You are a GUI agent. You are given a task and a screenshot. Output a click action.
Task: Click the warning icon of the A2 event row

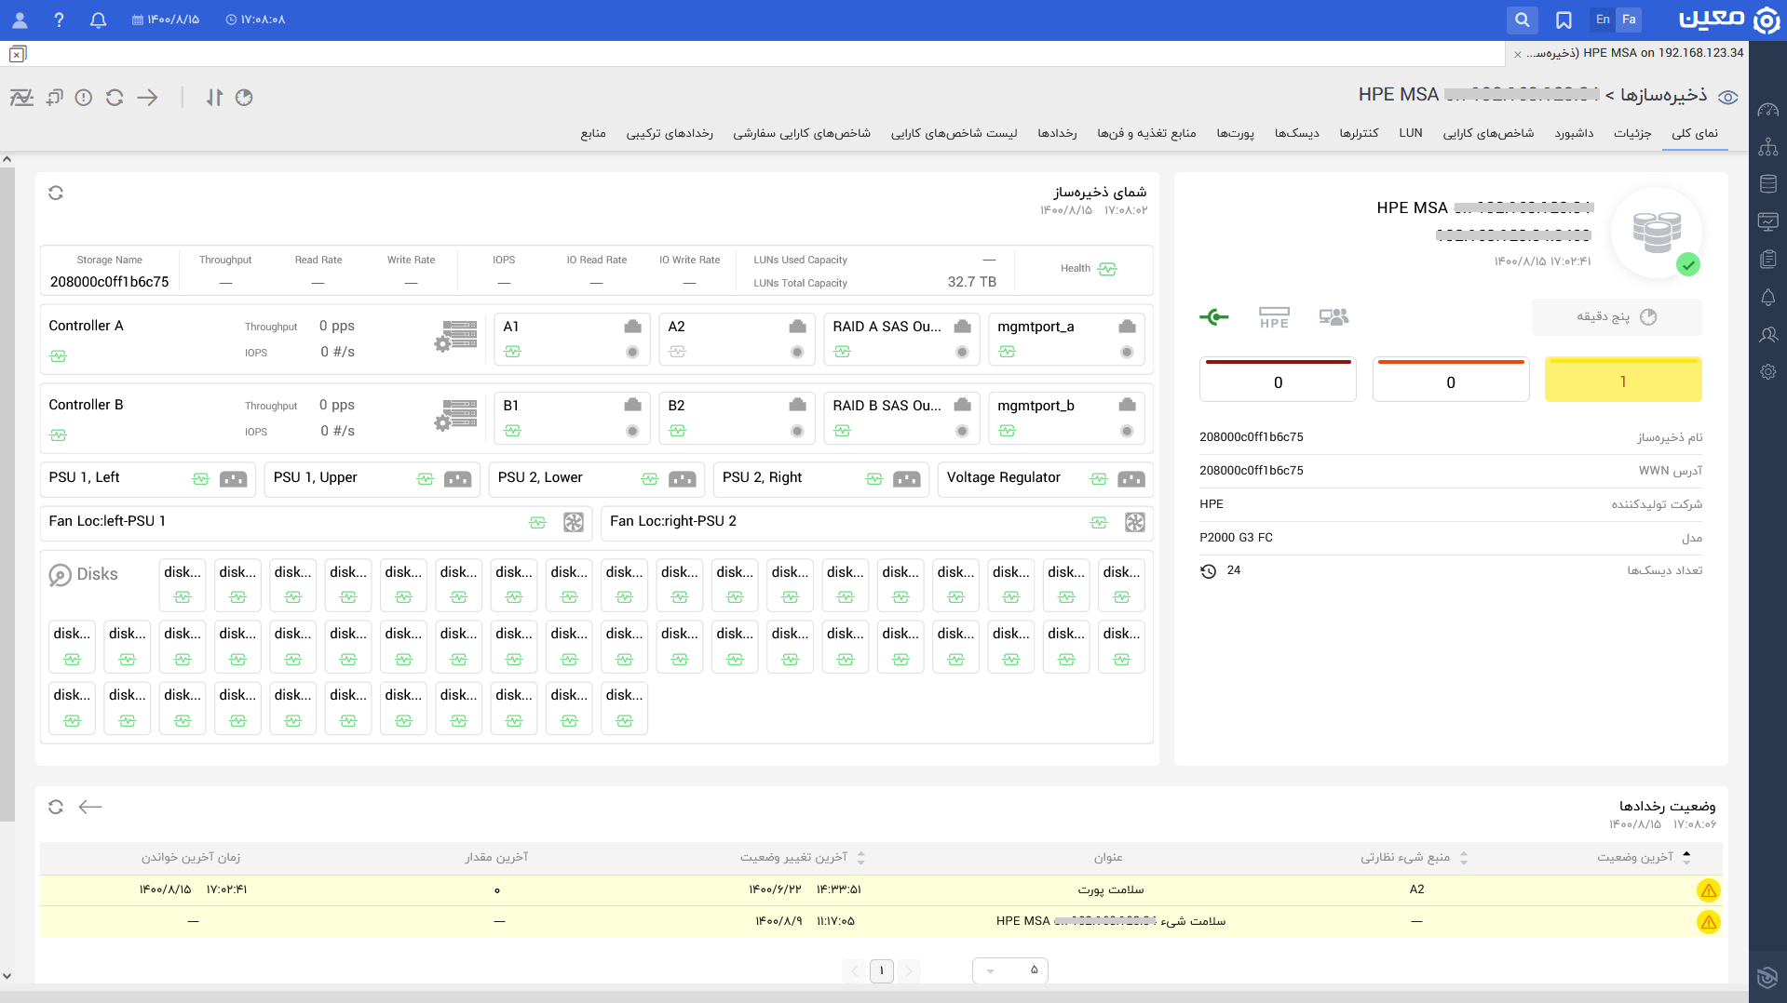pyautogui.click(x=1708, y=890)
